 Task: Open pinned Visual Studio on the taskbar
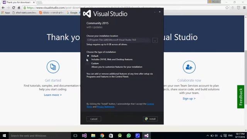click(x=84, y=136)
